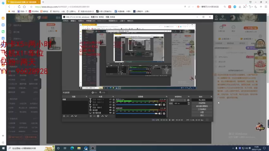269x151 pixels.
Task: Adjust transition duration stepper arrows
Action: [189, 103]
